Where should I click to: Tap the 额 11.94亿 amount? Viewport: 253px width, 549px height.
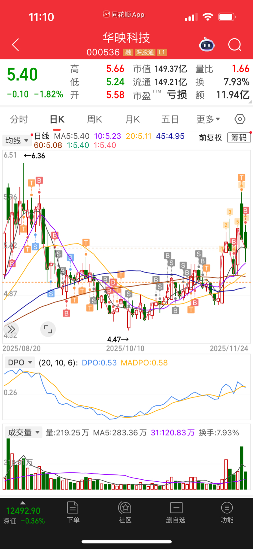click(x=233, y=95)
